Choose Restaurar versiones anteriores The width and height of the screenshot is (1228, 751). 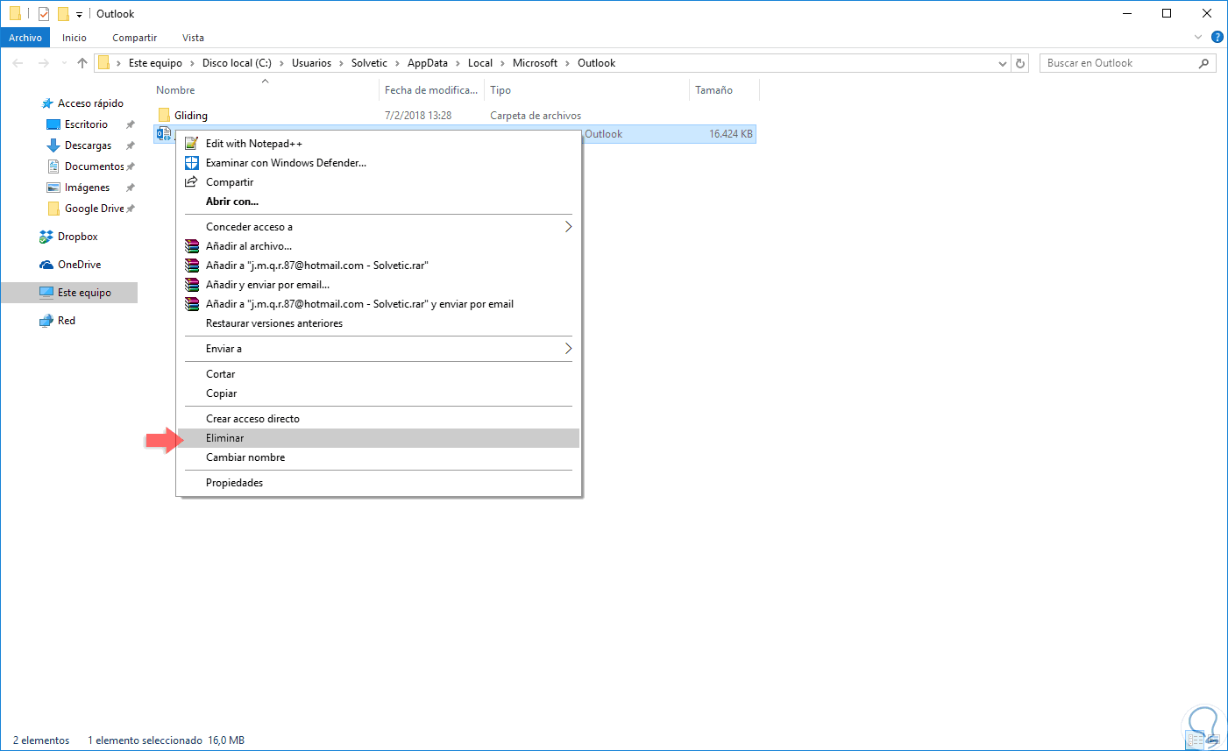(x=379, y=323)
